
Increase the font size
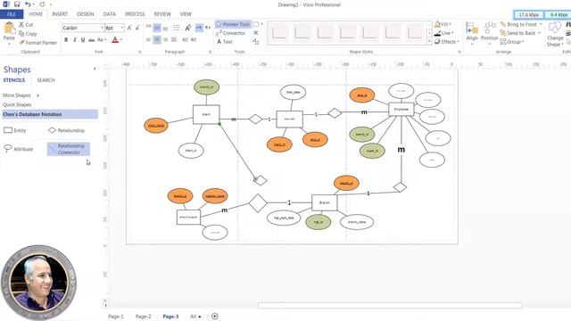point(129,28)
